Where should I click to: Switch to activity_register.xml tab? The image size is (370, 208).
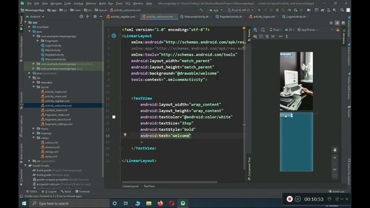pyautogui.click(x=121, y=17)
